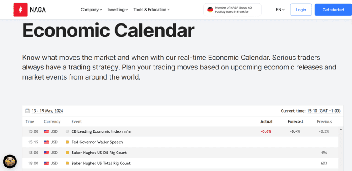Image resolution: width=352 pixels, height=171 pixels.
Task: Open the EN language selector
Action: (280, 10)
